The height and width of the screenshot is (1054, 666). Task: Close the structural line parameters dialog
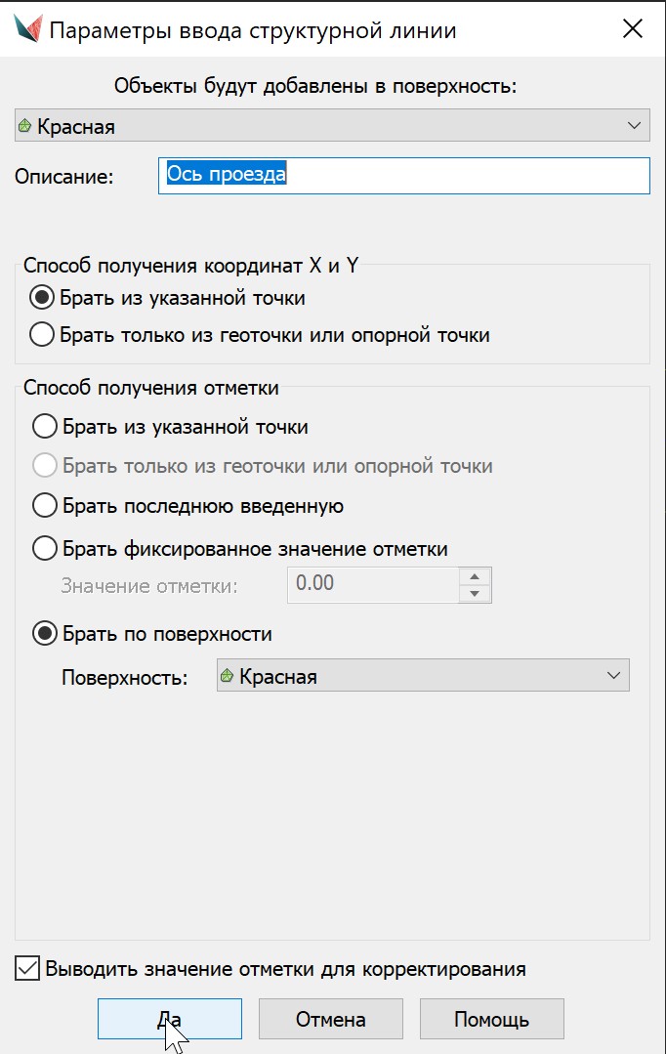pyautogui.click(x=632, y=29)
